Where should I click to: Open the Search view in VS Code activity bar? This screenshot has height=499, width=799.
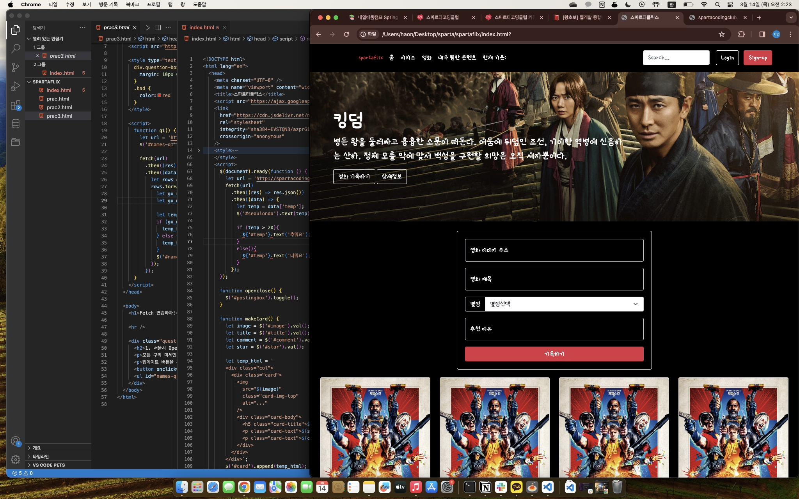coord(16,48)
